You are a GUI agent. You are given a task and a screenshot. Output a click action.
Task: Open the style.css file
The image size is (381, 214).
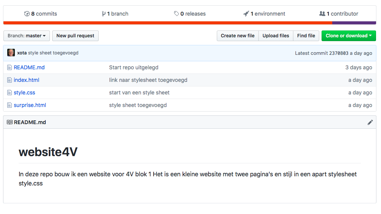point(24,93)
